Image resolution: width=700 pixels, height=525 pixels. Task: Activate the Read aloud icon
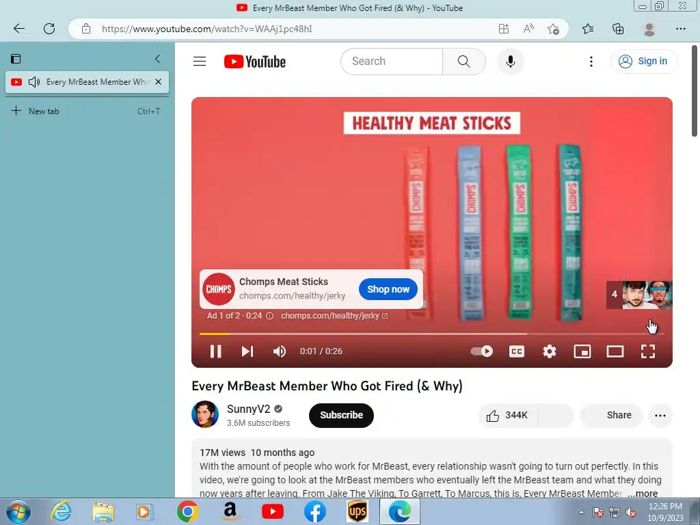528,29
